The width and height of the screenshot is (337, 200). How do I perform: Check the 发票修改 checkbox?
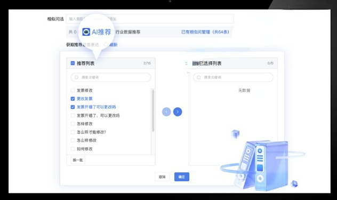pos(73,90)
